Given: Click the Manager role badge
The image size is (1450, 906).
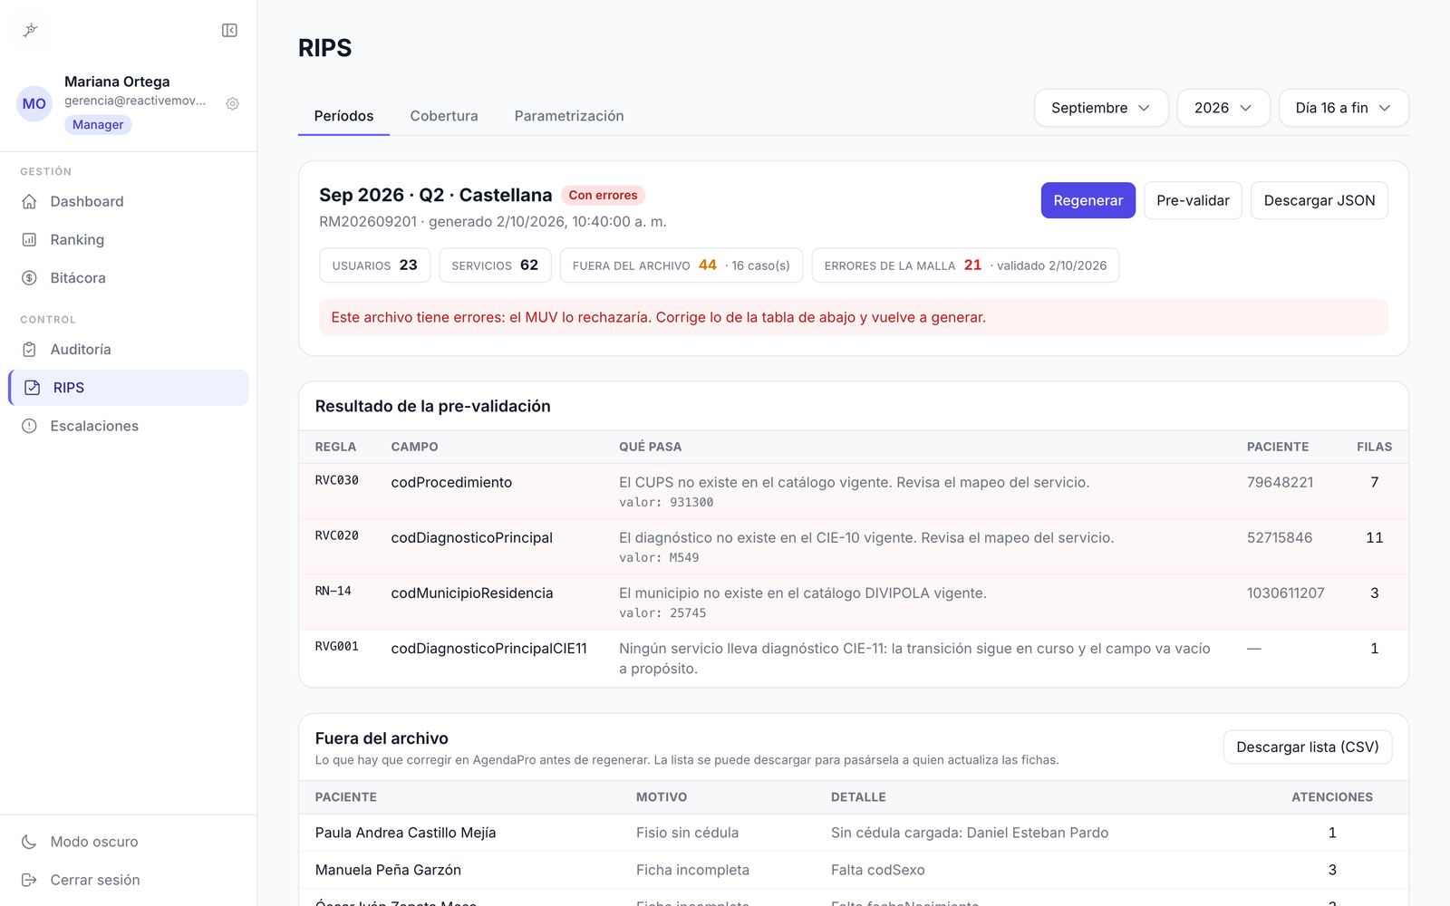Looking at the screenshot, I should 98,125.
